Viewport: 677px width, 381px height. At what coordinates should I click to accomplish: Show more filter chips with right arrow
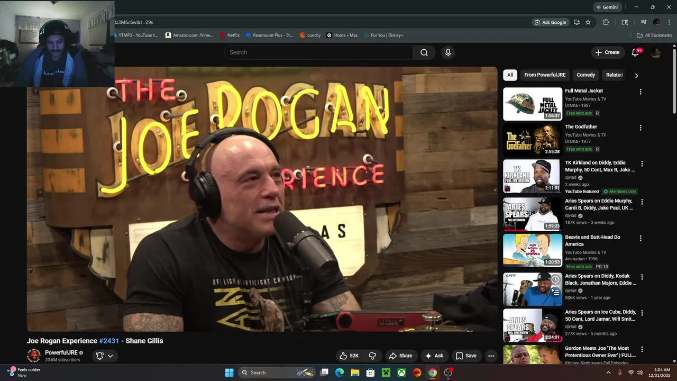(636, 76)
